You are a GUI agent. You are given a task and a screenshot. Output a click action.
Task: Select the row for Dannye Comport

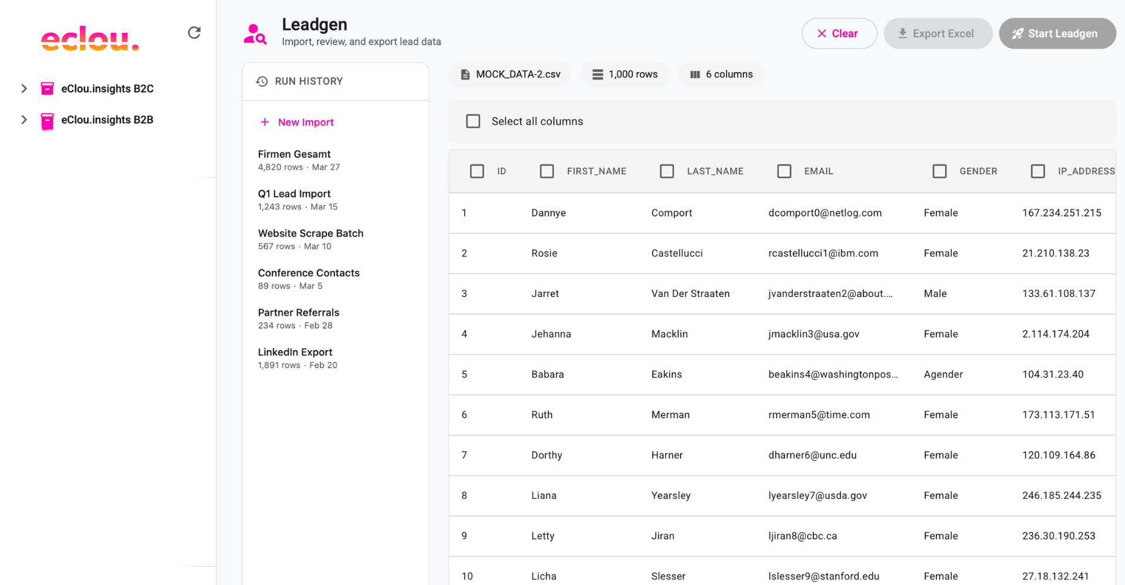pos(782,213)
